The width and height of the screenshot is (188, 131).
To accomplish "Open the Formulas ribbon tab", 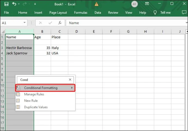I will point(81,13).
